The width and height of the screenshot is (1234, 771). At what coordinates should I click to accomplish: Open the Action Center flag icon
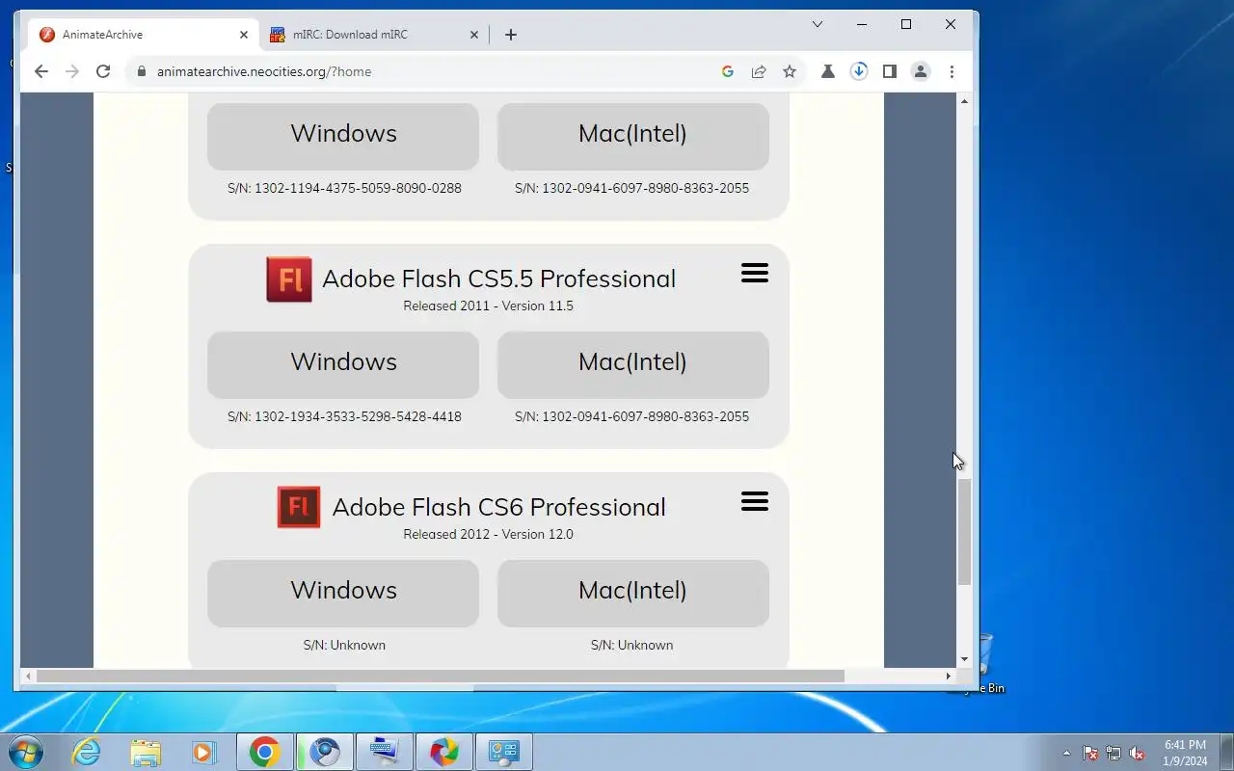(1090, 754)
